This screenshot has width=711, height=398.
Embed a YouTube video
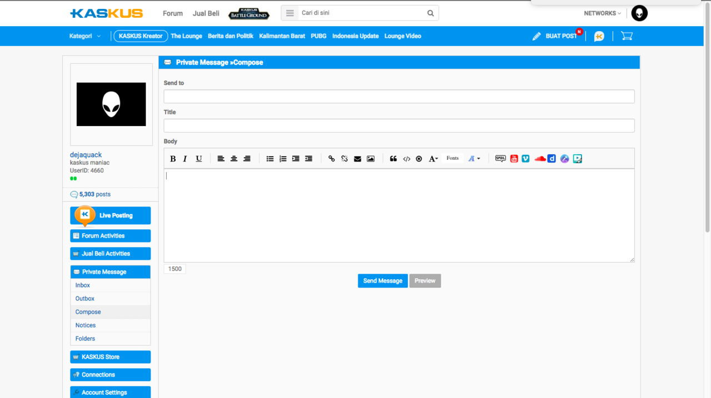coord(514,159)
